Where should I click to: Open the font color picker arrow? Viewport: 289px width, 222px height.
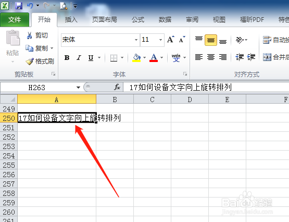click(161, 58)
